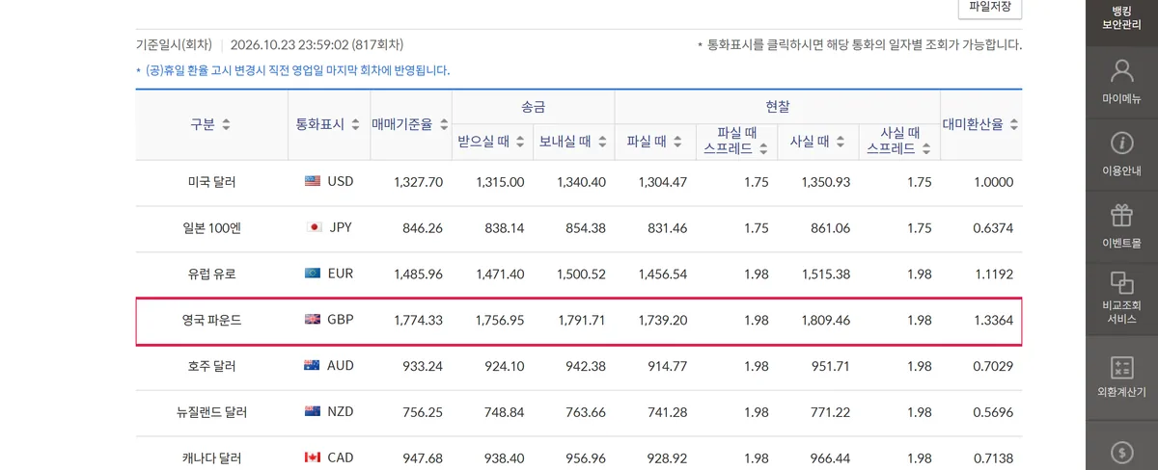Image resolution: width=1158 pixels, height=470 pixels.
Task: Click the 송금 column group header
Action: pyautogui.click(x=533, y=107)
